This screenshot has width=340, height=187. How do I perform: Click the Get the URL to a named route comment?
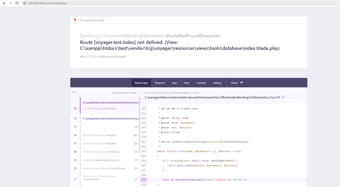click(x=178, y=109)
